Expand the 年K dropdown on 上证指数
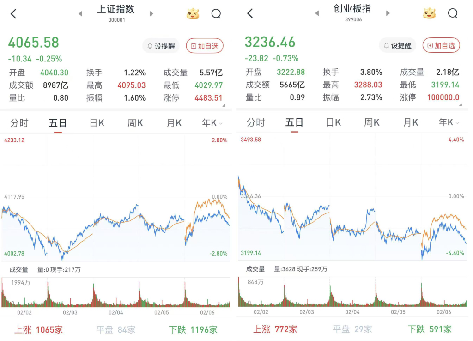The height and width of the screenshot is (341, 473). pyautogui.click(x=212, y=123)
